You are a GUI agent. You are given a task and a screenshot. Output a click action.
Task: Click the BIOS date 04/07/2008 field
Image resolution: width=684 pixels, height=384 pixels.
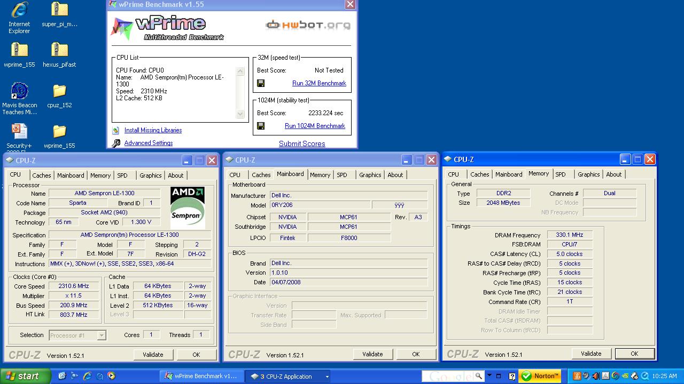348,282
